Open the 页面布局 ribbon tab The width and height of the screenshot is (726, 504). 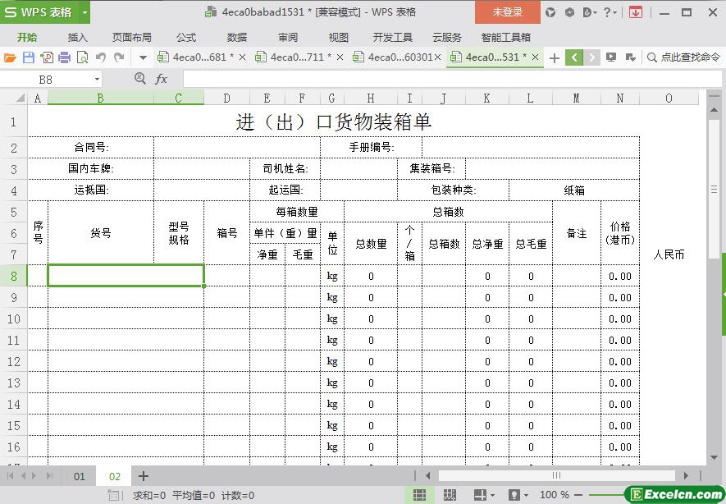click(131, 37)
